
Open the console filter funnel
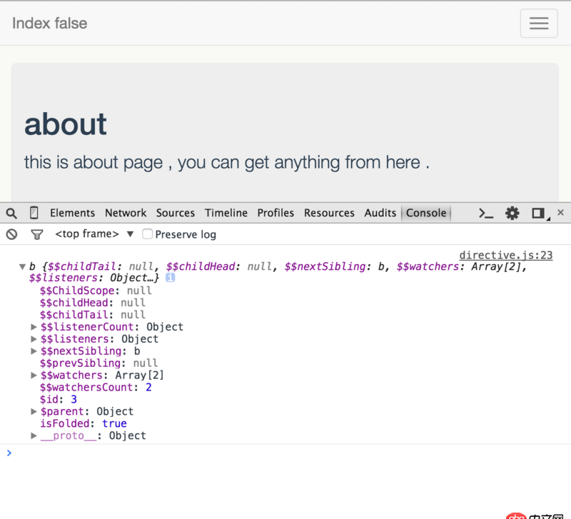[x=37, y=234]
